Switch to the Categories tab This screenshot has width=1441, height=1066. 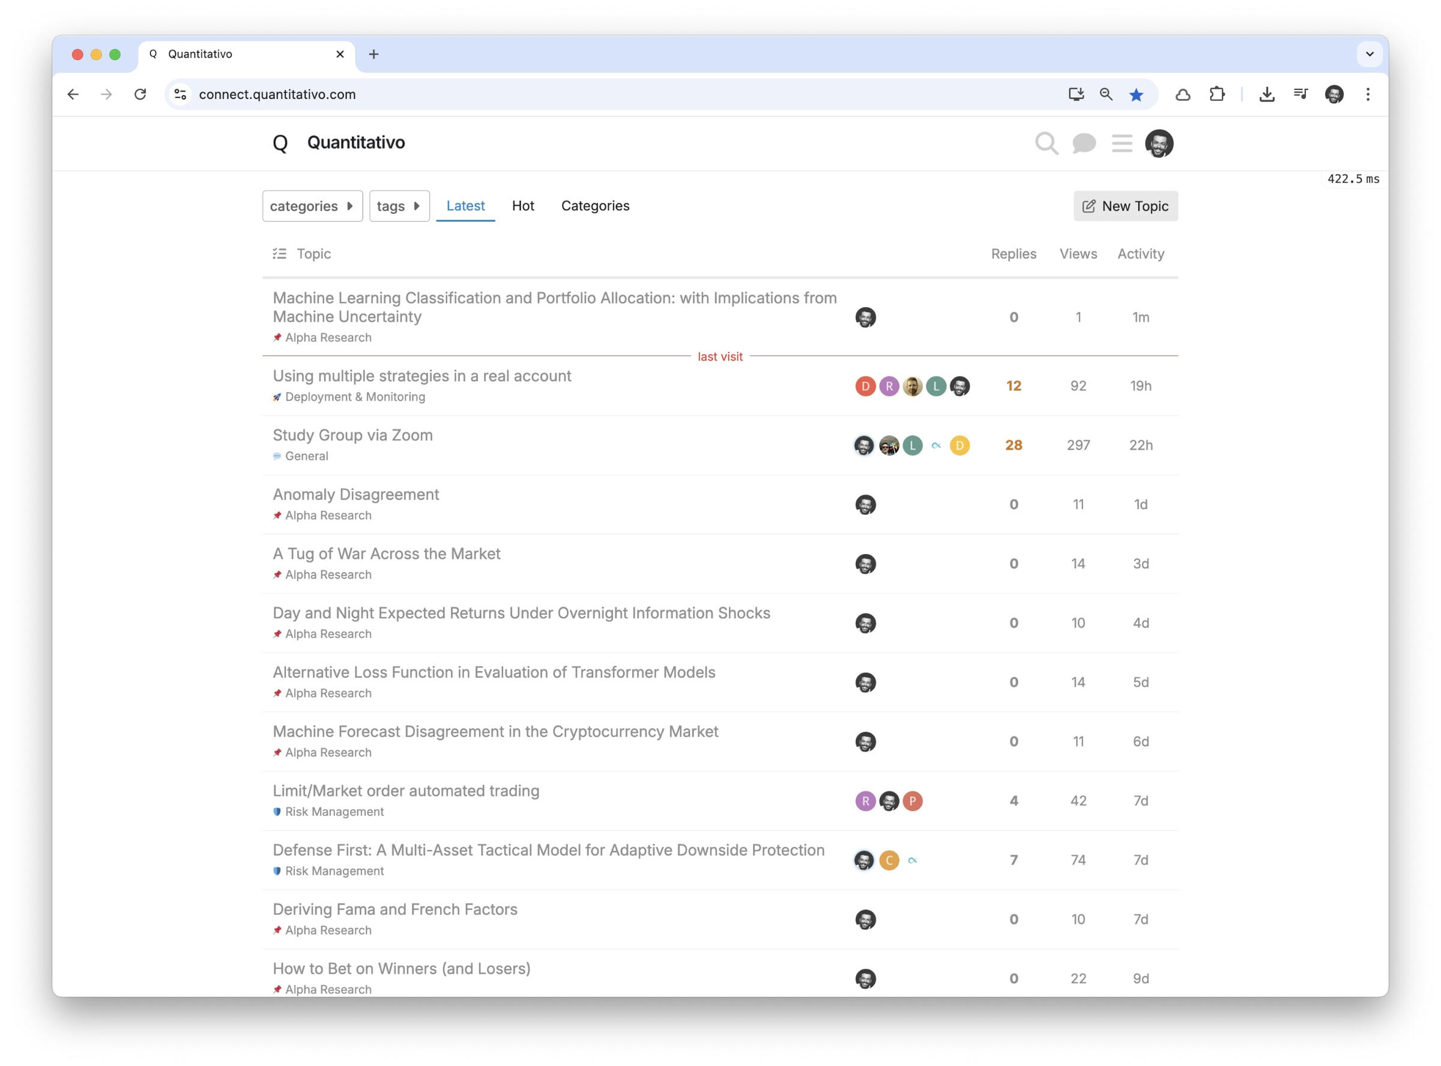[595, 205]
